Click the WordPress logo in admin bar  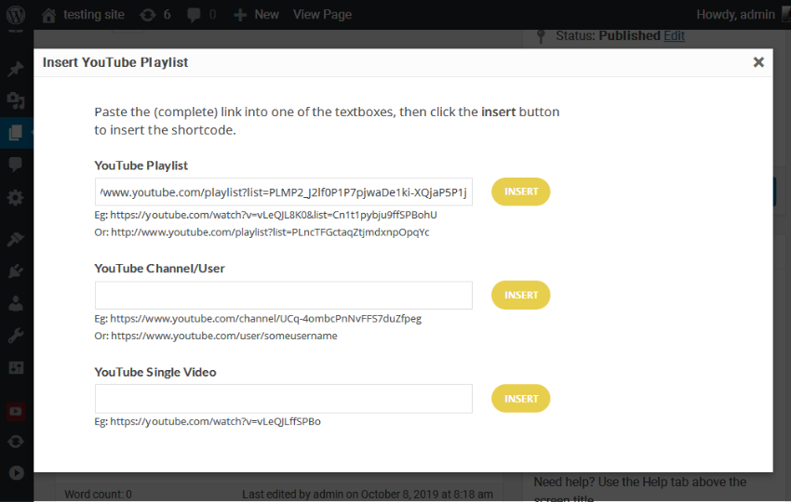[x=16, y=15]
